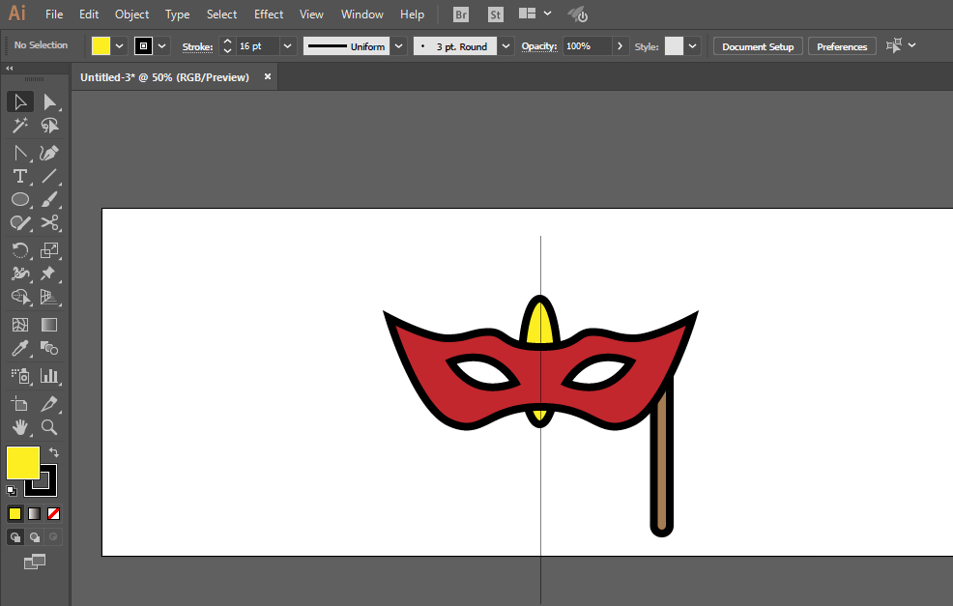Viewport: 953px width, 606px height.
Task: Select the Rotate tool
Action: click(20, 249)
